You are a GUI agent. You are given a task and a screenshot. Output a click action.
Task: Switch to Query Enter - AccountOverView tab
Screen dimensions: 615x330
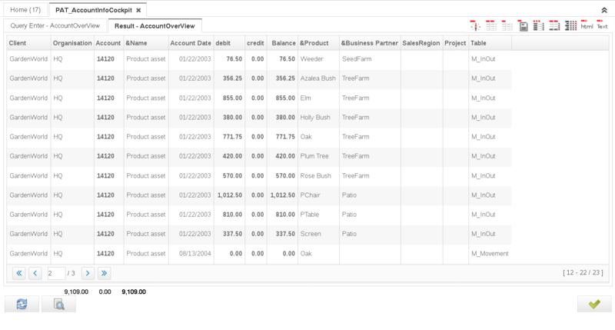tap(54, 26)
